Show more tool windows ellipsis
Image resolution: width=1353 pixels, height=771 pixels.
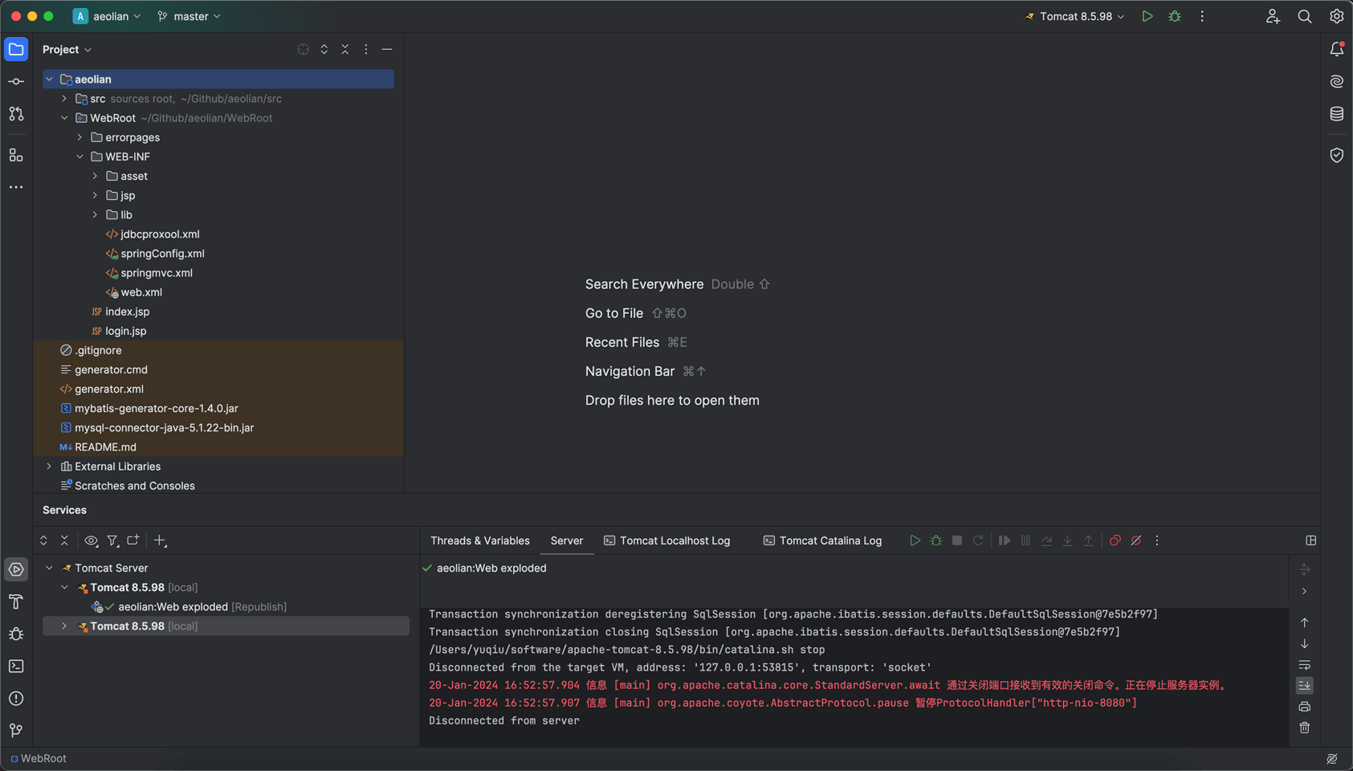click(16, 187)
